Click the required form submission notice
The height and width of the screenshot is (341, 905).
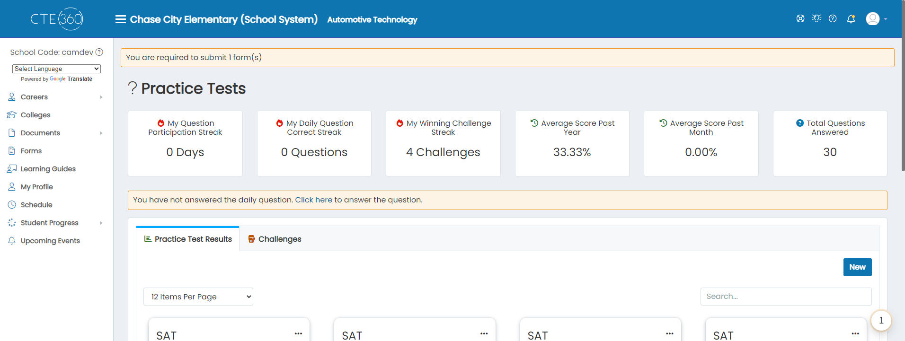pos(507,58)
